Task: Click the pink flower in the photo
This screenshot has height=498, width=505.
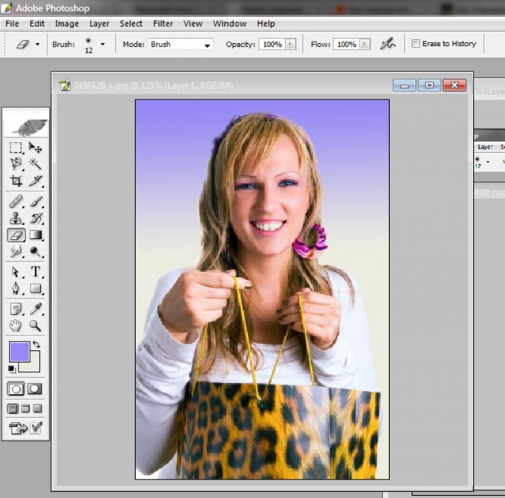Action: pos(310,242)
